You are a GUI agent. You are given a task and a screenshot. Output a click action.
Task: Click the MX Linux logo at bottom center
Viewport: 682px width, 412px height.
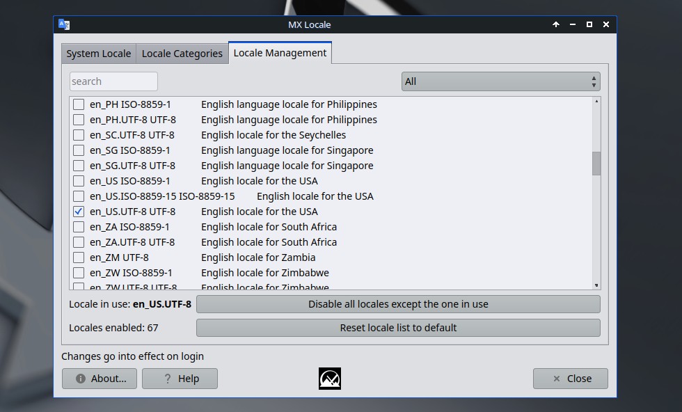330,379
